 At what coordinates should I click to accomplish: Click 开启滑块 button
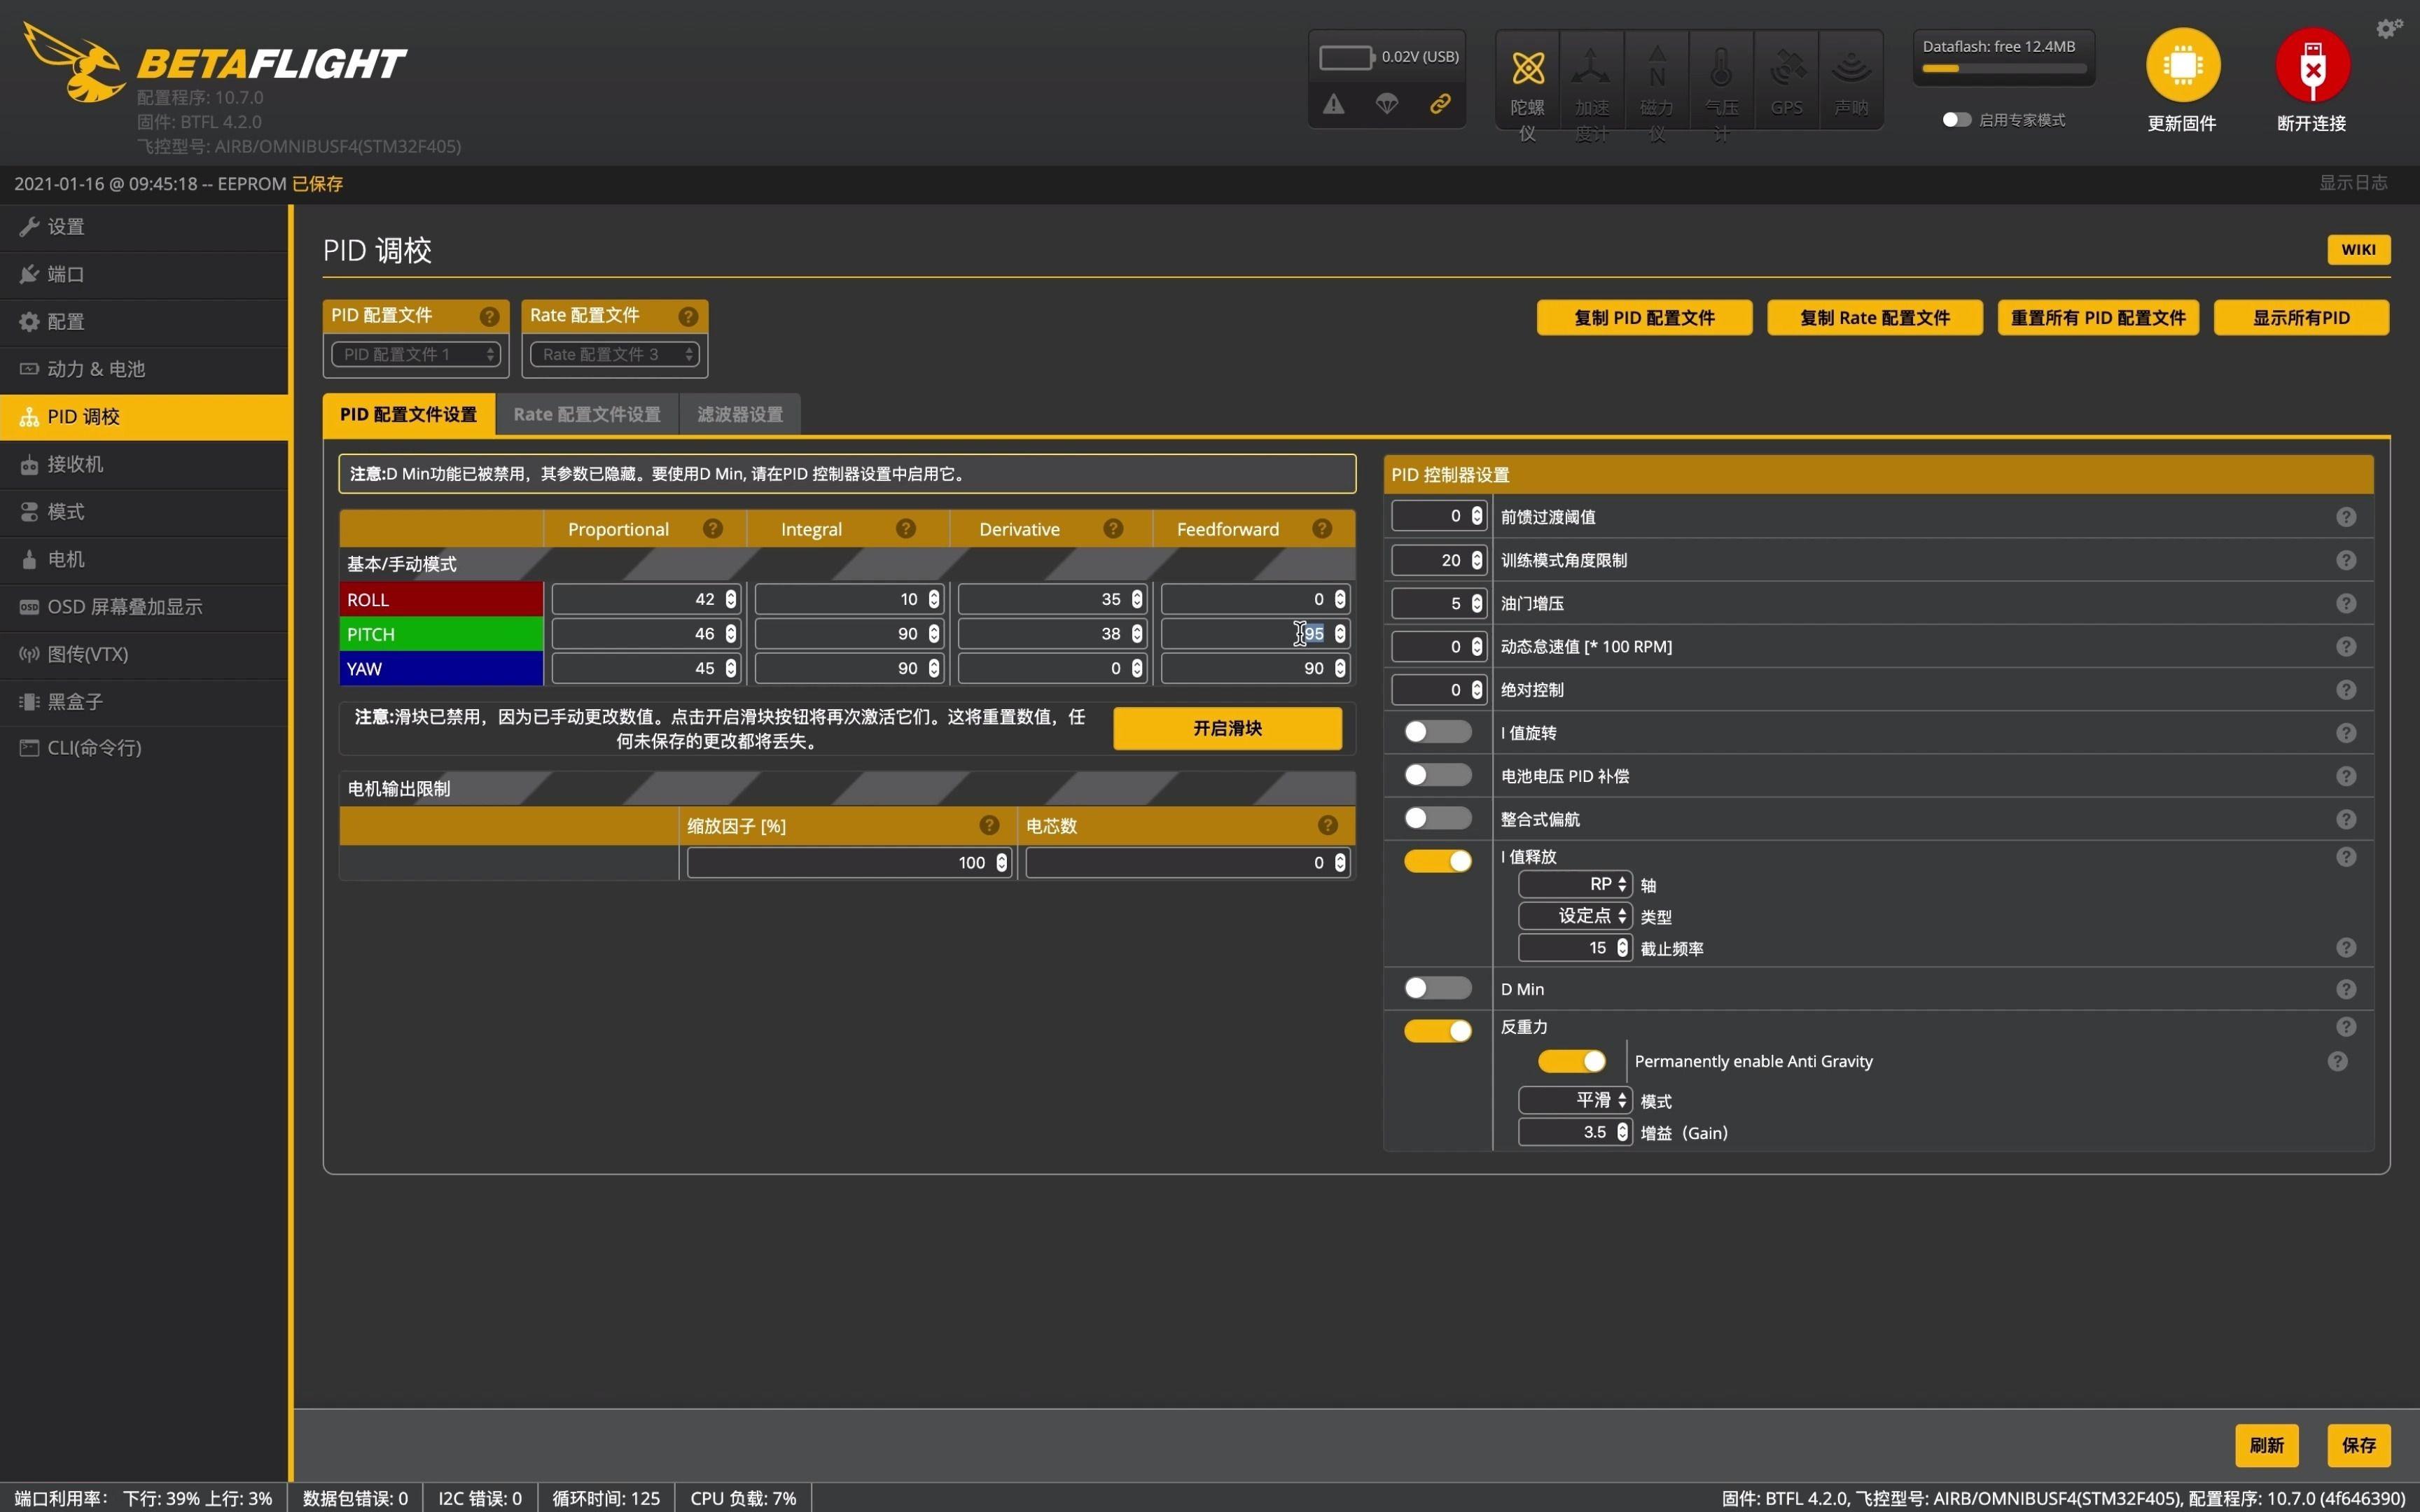[1227, 728]
